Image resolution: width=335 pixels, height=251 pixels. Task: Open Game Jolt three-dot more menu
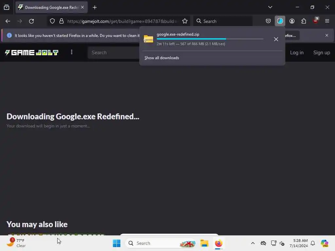pyautogui.click(x=72, y=52)
